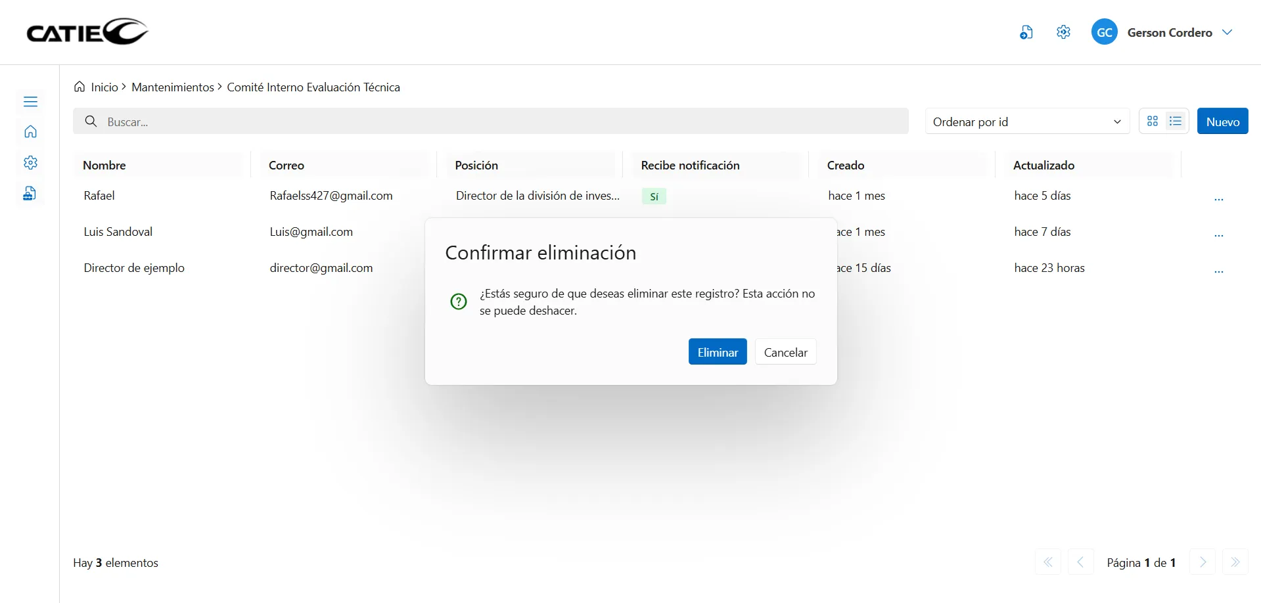Go to Mantenimientos breadcrumb
This screenshot has width=1261, height=603.
click(172, 87)
